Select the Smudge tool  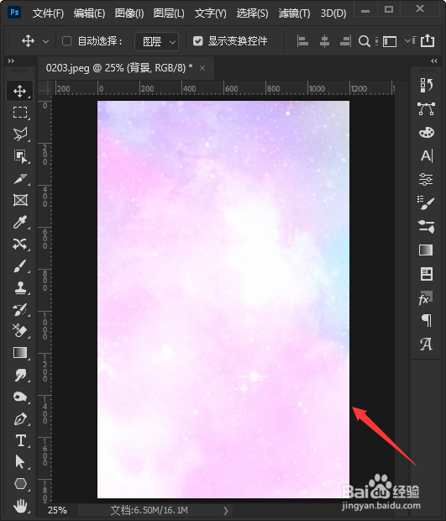(20, 375)
